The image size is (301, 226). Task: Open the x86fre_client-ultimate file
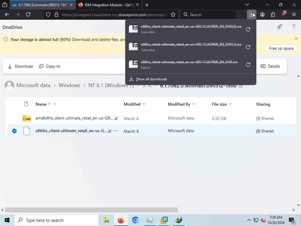(x=71, y=131)
